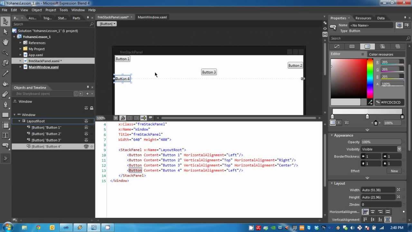Image resolution: width=412 pixels, height=232 pixels.
Task: Collapse the LayoutRoot tree node
Action: [x=19, y=121]
